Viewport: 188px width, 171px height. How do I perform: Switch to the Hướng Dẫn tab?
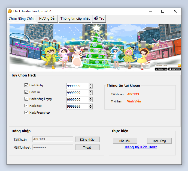tap(48, 19)
